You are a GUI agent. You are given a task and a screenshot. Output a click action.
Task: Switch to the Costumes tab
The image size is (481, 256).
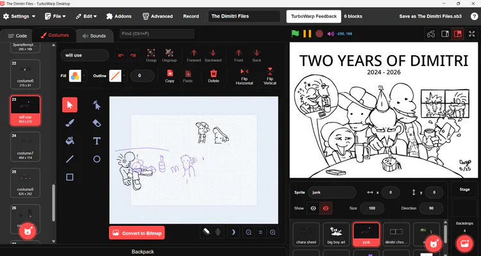click(55, 35)
